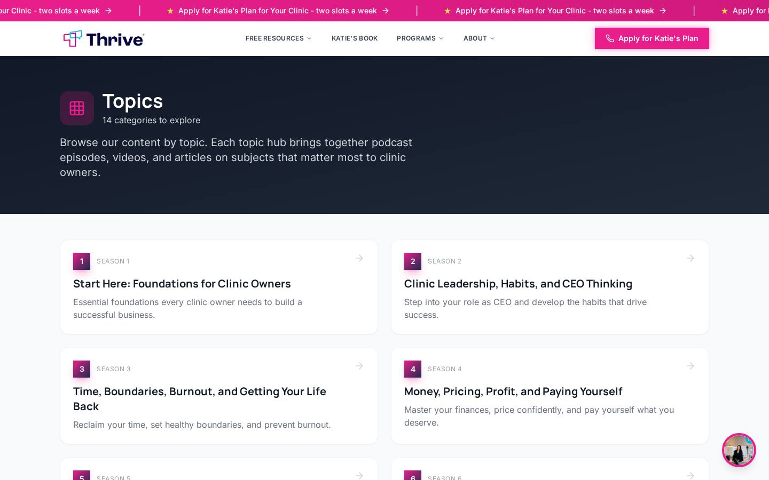Click the number 3 season badge
Screen dimensions: 769x480
pos(82,369)
